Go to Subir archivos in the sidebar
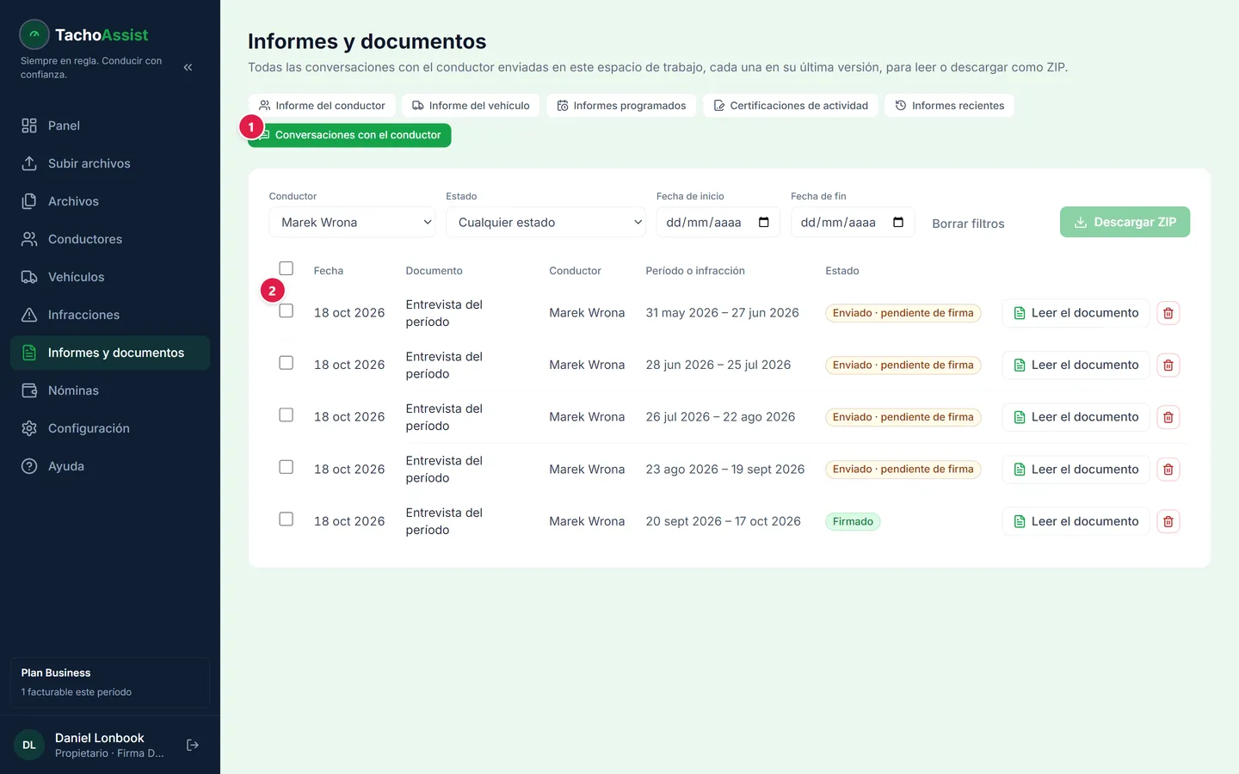The image size is (1239, 774). click(110, 163)
